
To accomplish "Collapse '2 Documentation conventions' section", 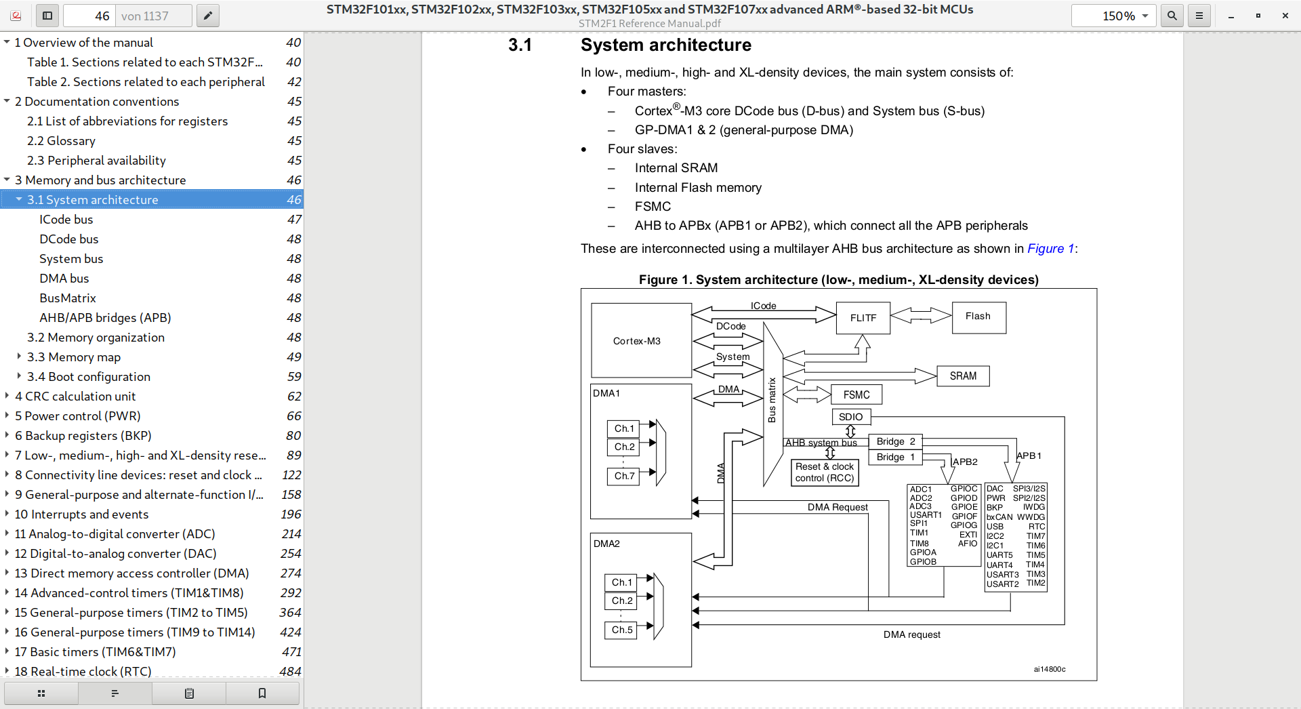I will (7, 101).
